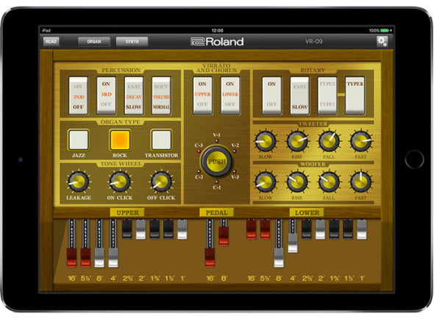The height and width of the screenshot is (319, 434).
Task: Select the PEDAL drawbar section label
Action: 216,212
